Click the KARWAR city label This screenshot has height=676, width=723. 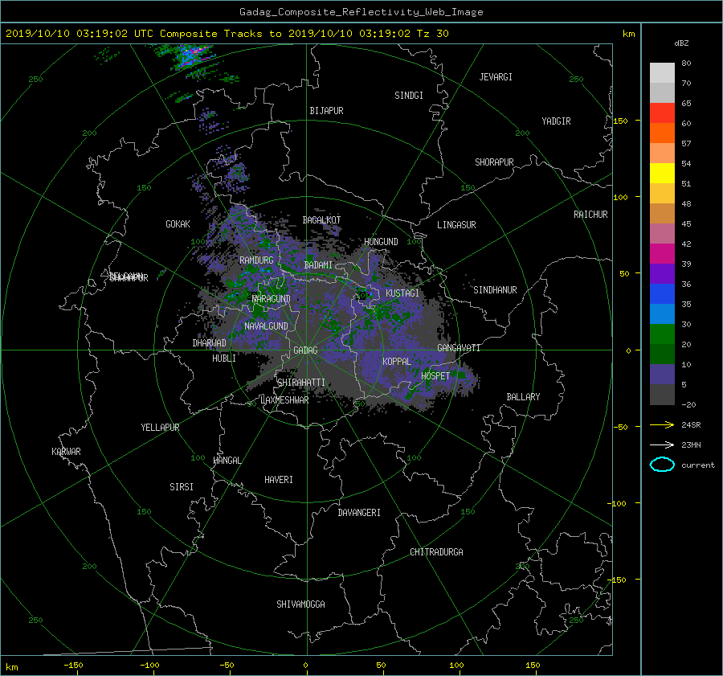pos(66,452)
